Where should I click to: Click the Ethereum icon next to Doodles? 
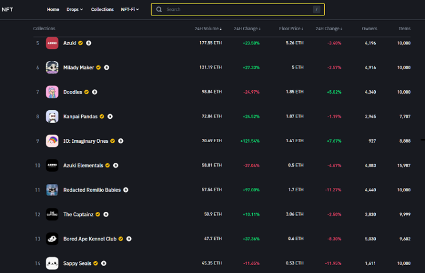point(94,92)
